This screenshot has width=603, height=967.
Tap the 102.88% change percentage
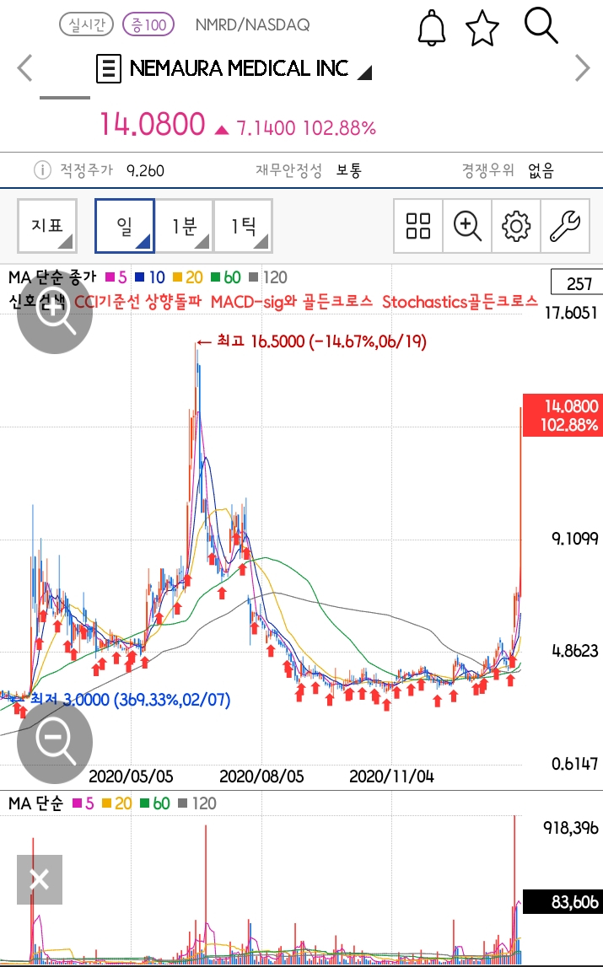tap(340, 127)
